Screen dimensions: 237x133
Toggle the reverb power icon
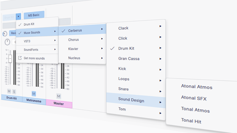click(x=5, y=33)
